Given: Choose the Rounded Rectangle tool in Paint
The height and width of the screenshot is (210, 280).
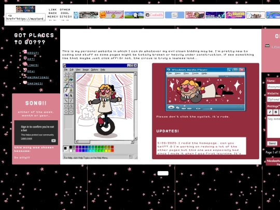Looking at the screenshot, I should click(71, 111).
